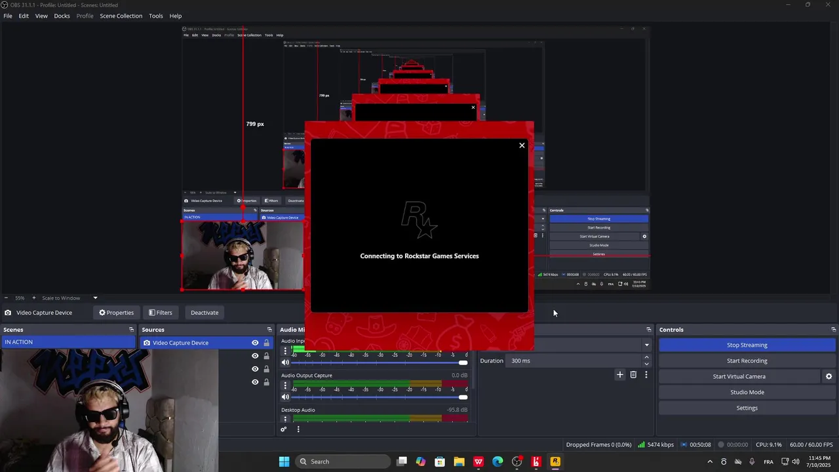The height and width of the screenshot is (472, 839).
Task: Open the Docks menu
Action: coord(62,16)
